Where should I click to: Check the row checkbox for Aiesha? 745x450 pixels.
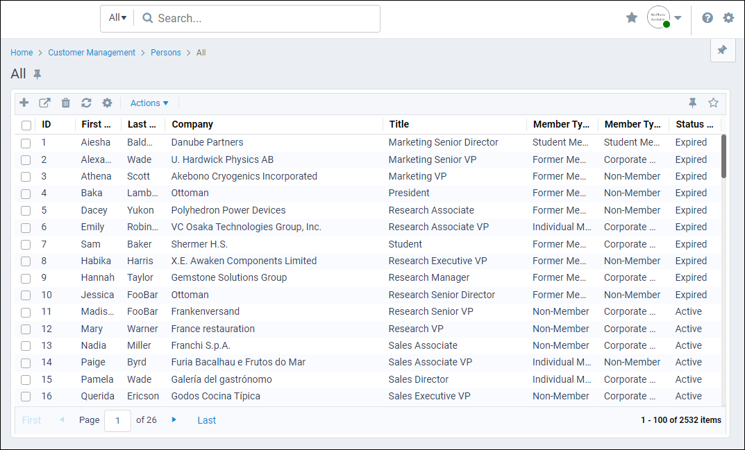pos(26,143)
